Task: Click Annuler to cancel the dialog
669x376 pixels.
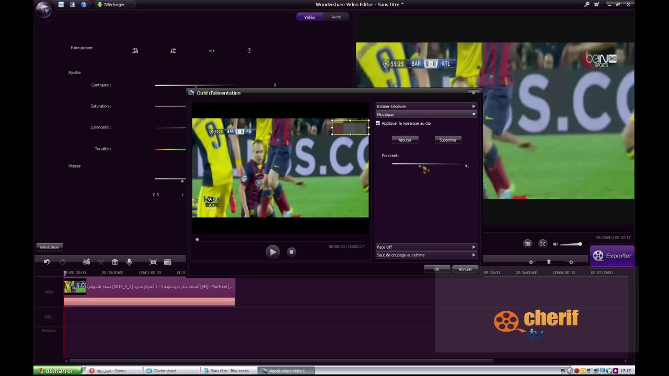Action: point(465,269)
